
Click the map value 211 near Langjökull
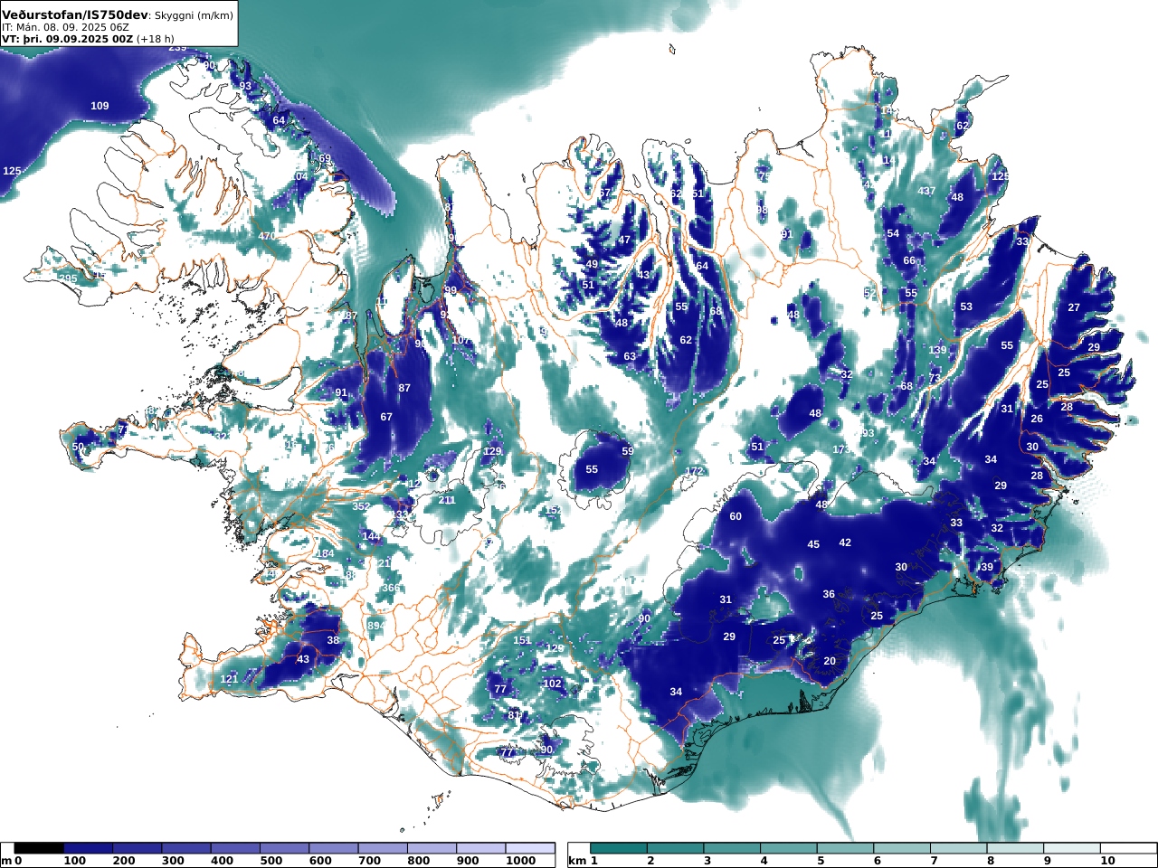447,500
